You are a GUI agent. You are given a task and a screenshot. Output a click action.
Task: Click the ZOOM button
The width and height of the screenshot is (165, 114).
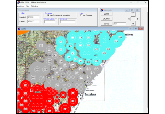(107, 14)
